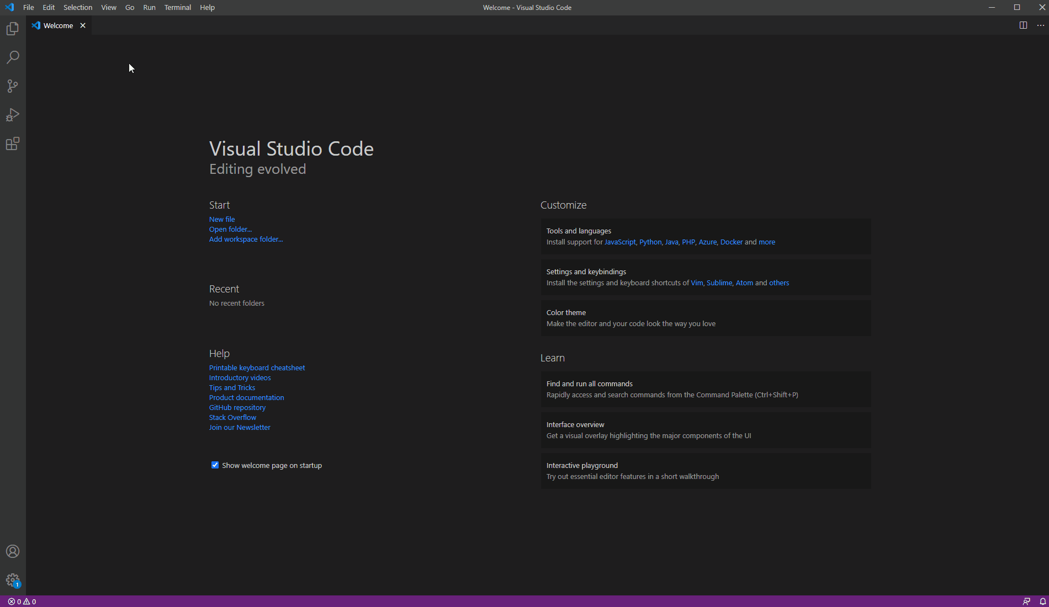The width and height of the screenshot is (1049, 607).
Task: Maximize the Visual Studio Code window
Action: coord(1017,7)
